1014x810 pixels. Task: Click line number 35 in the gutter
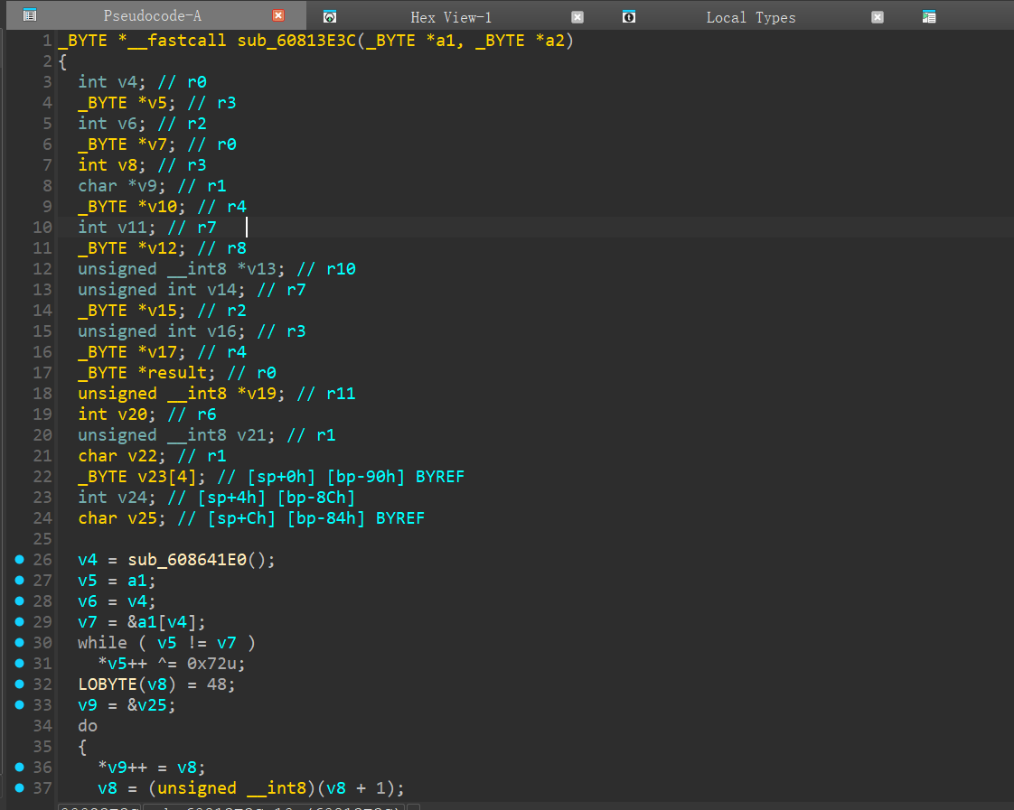click(x=42, y=746)
